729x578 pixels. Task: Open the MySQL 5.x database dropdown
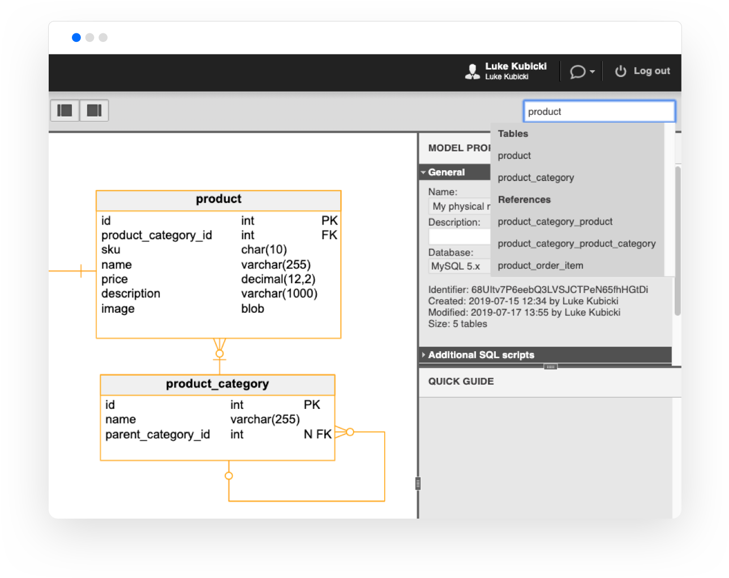pyautogui.click(x=460, y=266)
